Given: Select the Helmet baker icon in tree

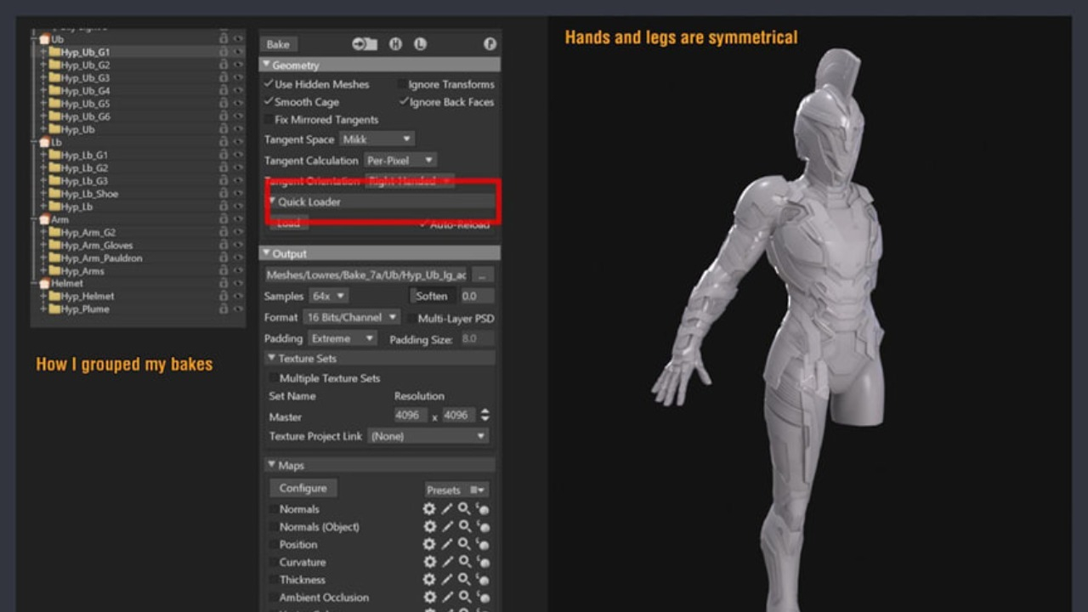Looking at the screenshot, I should [44, 283].
